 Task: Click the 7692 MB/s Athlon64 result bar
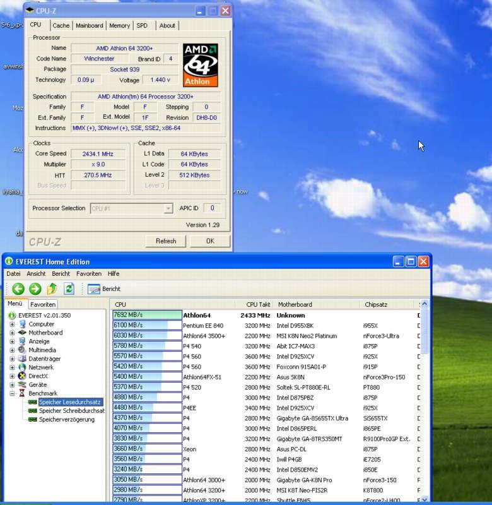[x=147, y=315]
